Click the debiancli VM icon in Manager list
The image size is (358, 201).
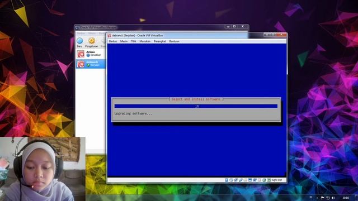81,64
